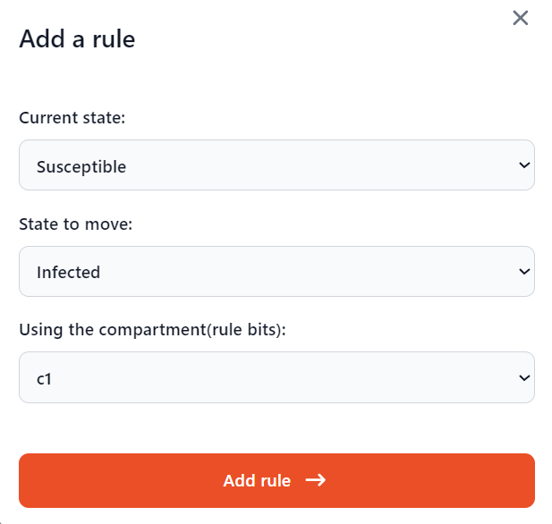
Task: Click the chevron arrow beside Infected
Action: pos(524,272)
